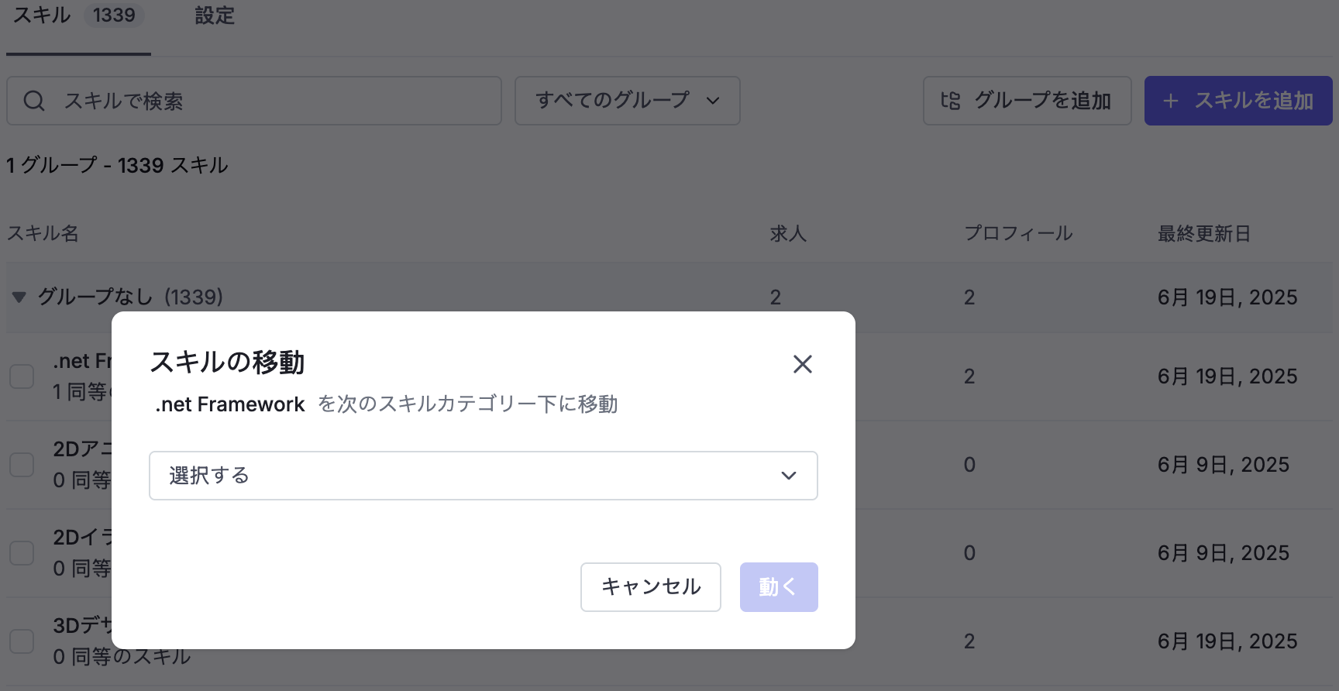Click the 動く button

tap(779, 587)
